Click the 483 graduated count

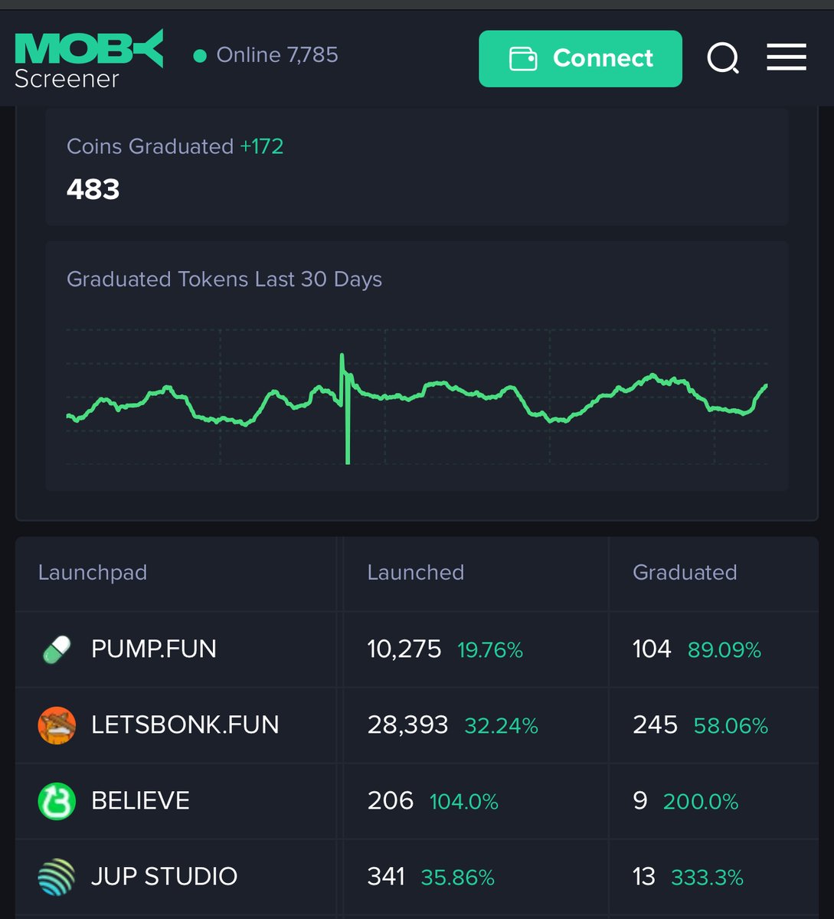tap(93, 189)
